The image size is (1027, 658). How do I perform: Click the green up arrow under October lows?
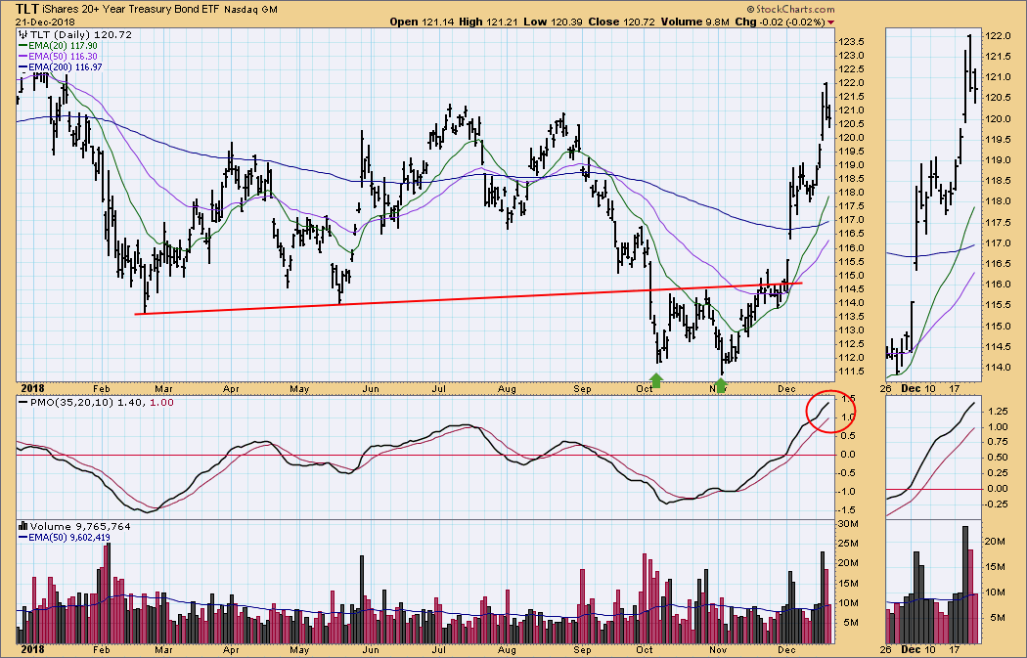click(655, 380)
